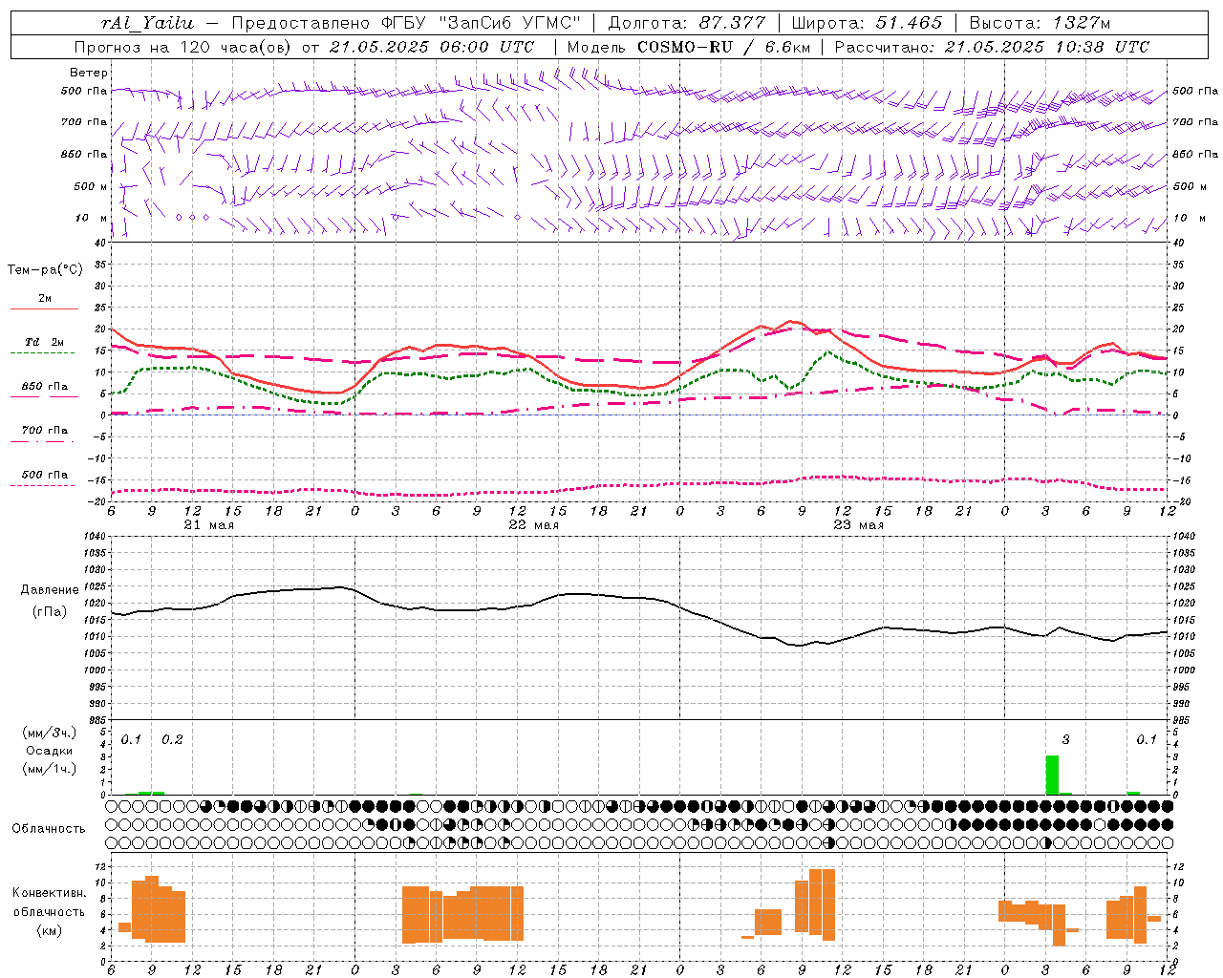Viewport: 1223px width, 978px height.
Task: Click the dash-dot 700 гПа temperature legend line
Action: coord(42,441)
